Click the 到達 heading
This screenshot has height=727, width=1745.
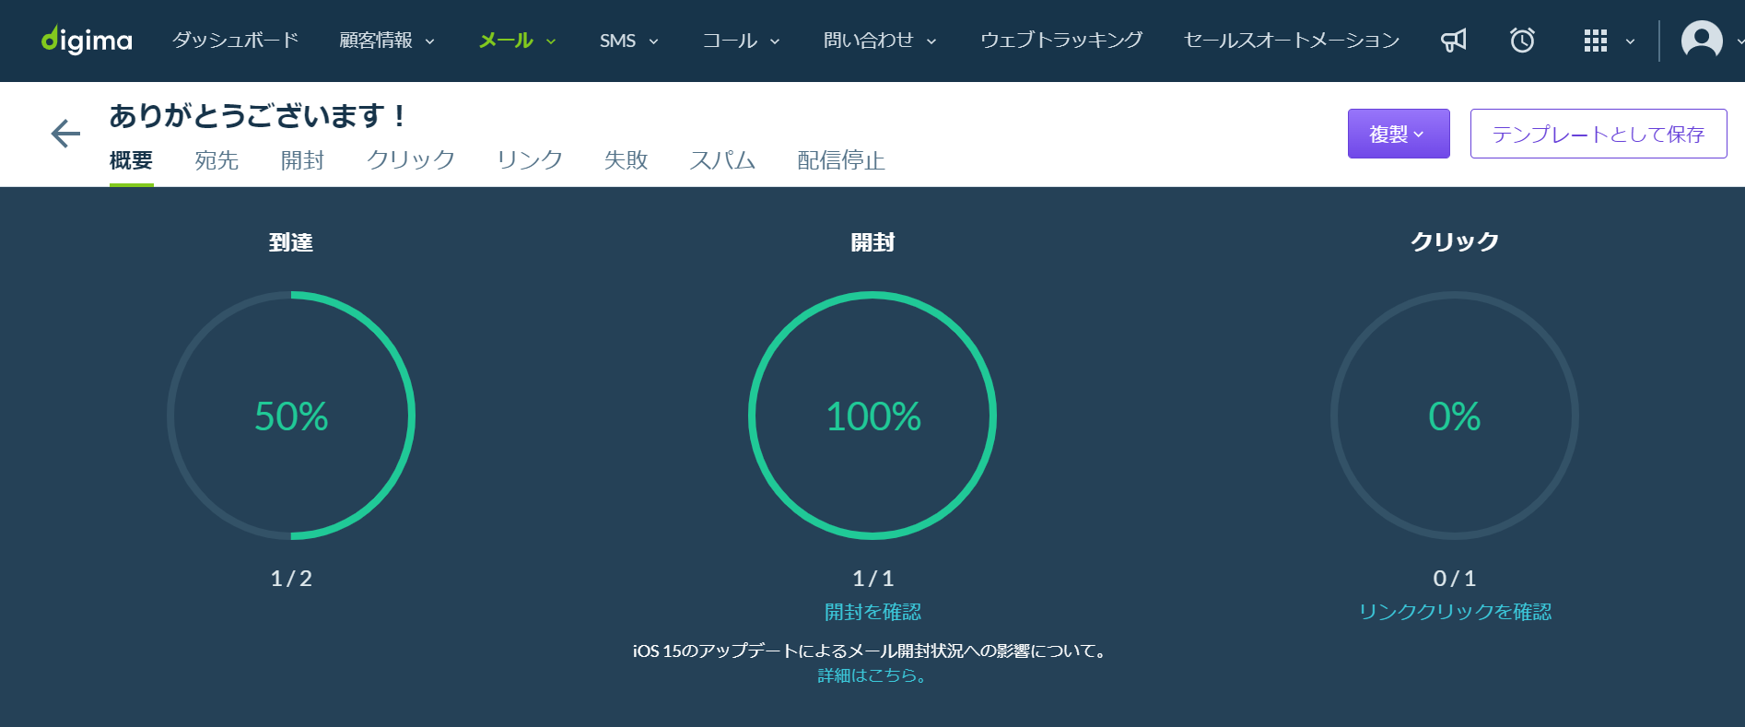click(x=291, y=242)
